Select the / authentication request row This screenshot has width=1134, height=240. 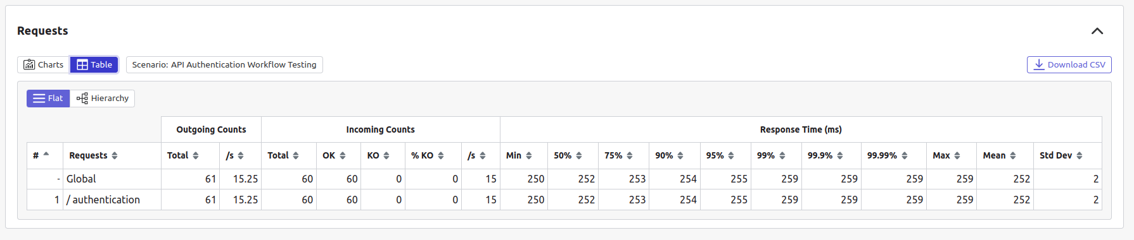click(564, 200)
